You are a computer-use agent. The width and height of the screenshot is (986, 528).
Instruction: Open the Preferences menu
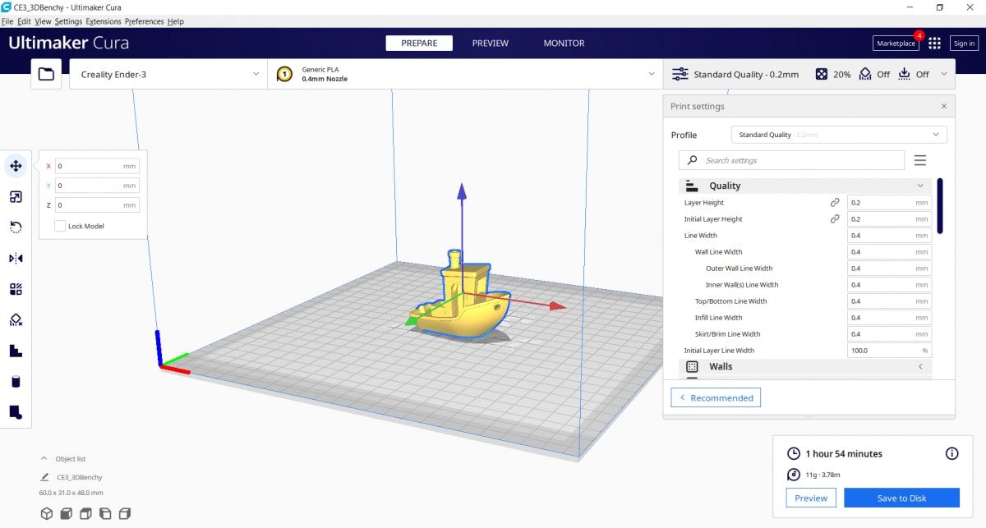144,21
